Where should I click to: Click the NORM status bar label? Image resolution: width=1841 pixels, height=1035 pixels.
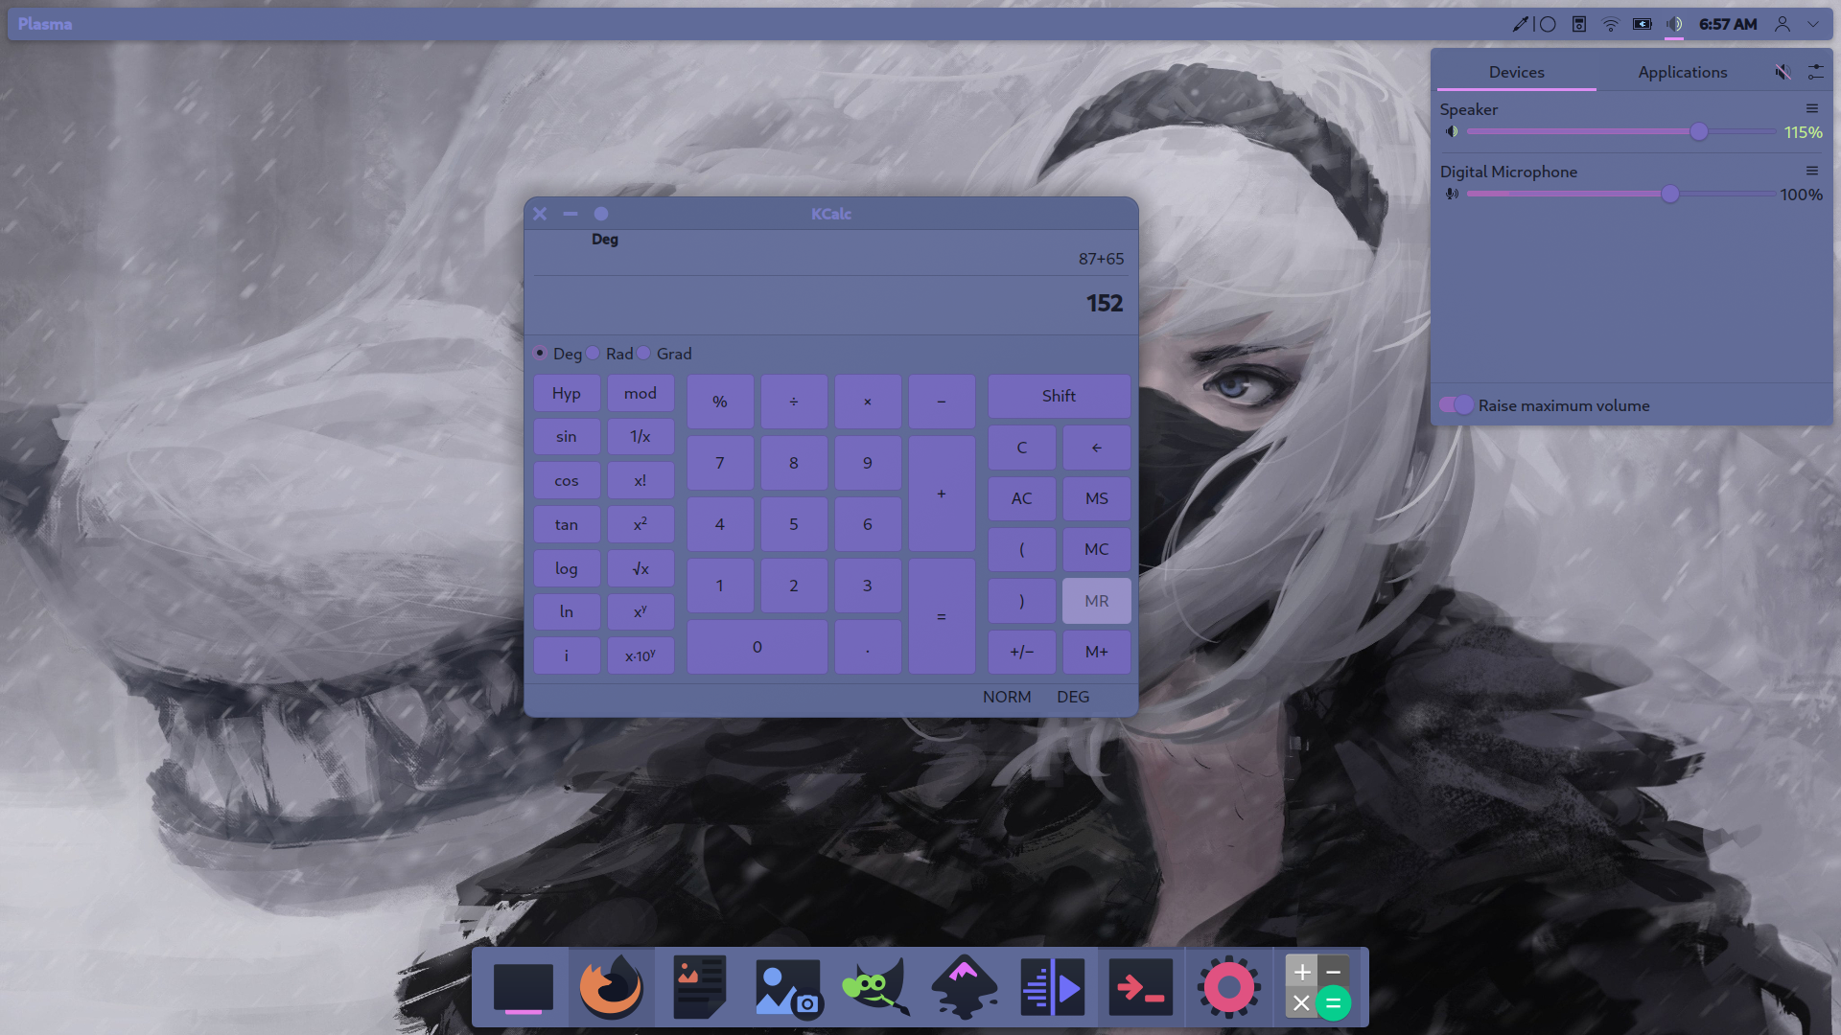(x=1007, y=697)
